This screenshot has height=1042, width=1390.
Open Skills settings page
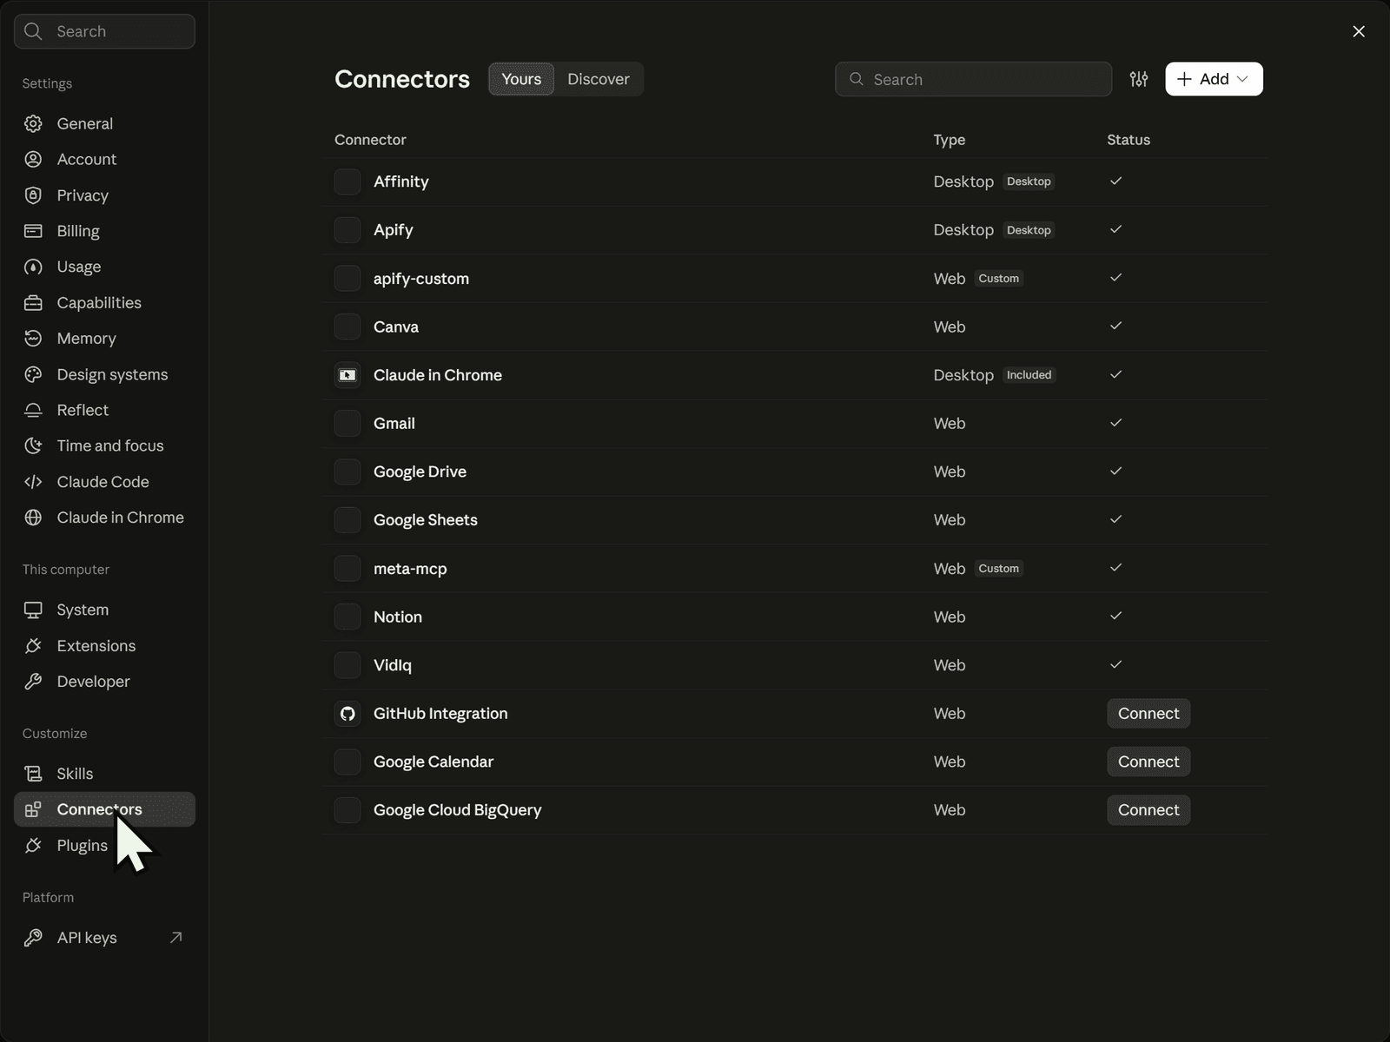[x=104, y=774]
